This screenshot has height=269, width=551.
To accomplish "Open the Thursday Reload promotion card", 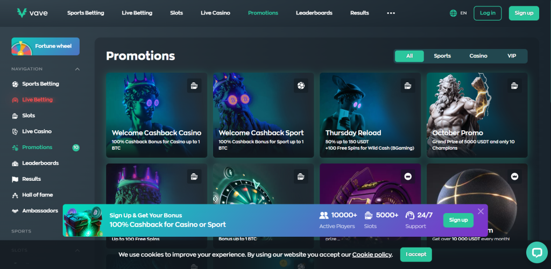I will (370, 115).
